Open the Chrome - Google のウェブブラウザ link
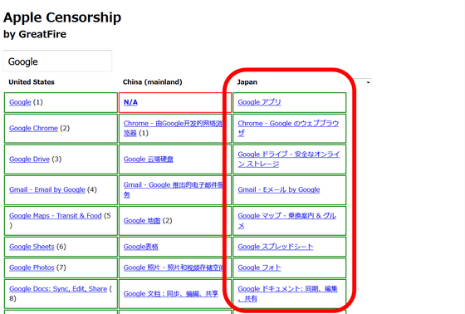The image size is (465, 314). point(288,128)
